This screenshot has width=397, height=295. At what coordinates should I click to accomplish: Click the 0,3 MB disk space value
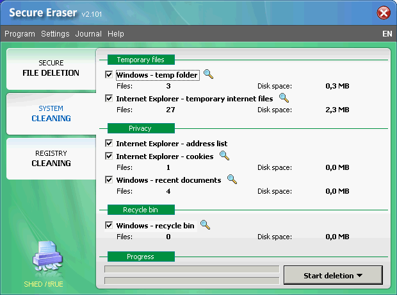click(337, 86)
